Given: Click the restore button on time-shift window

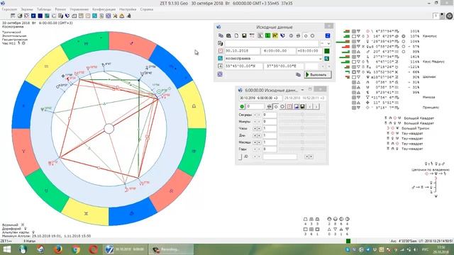Looking at the screenshot, I should [x=310, y=89].
